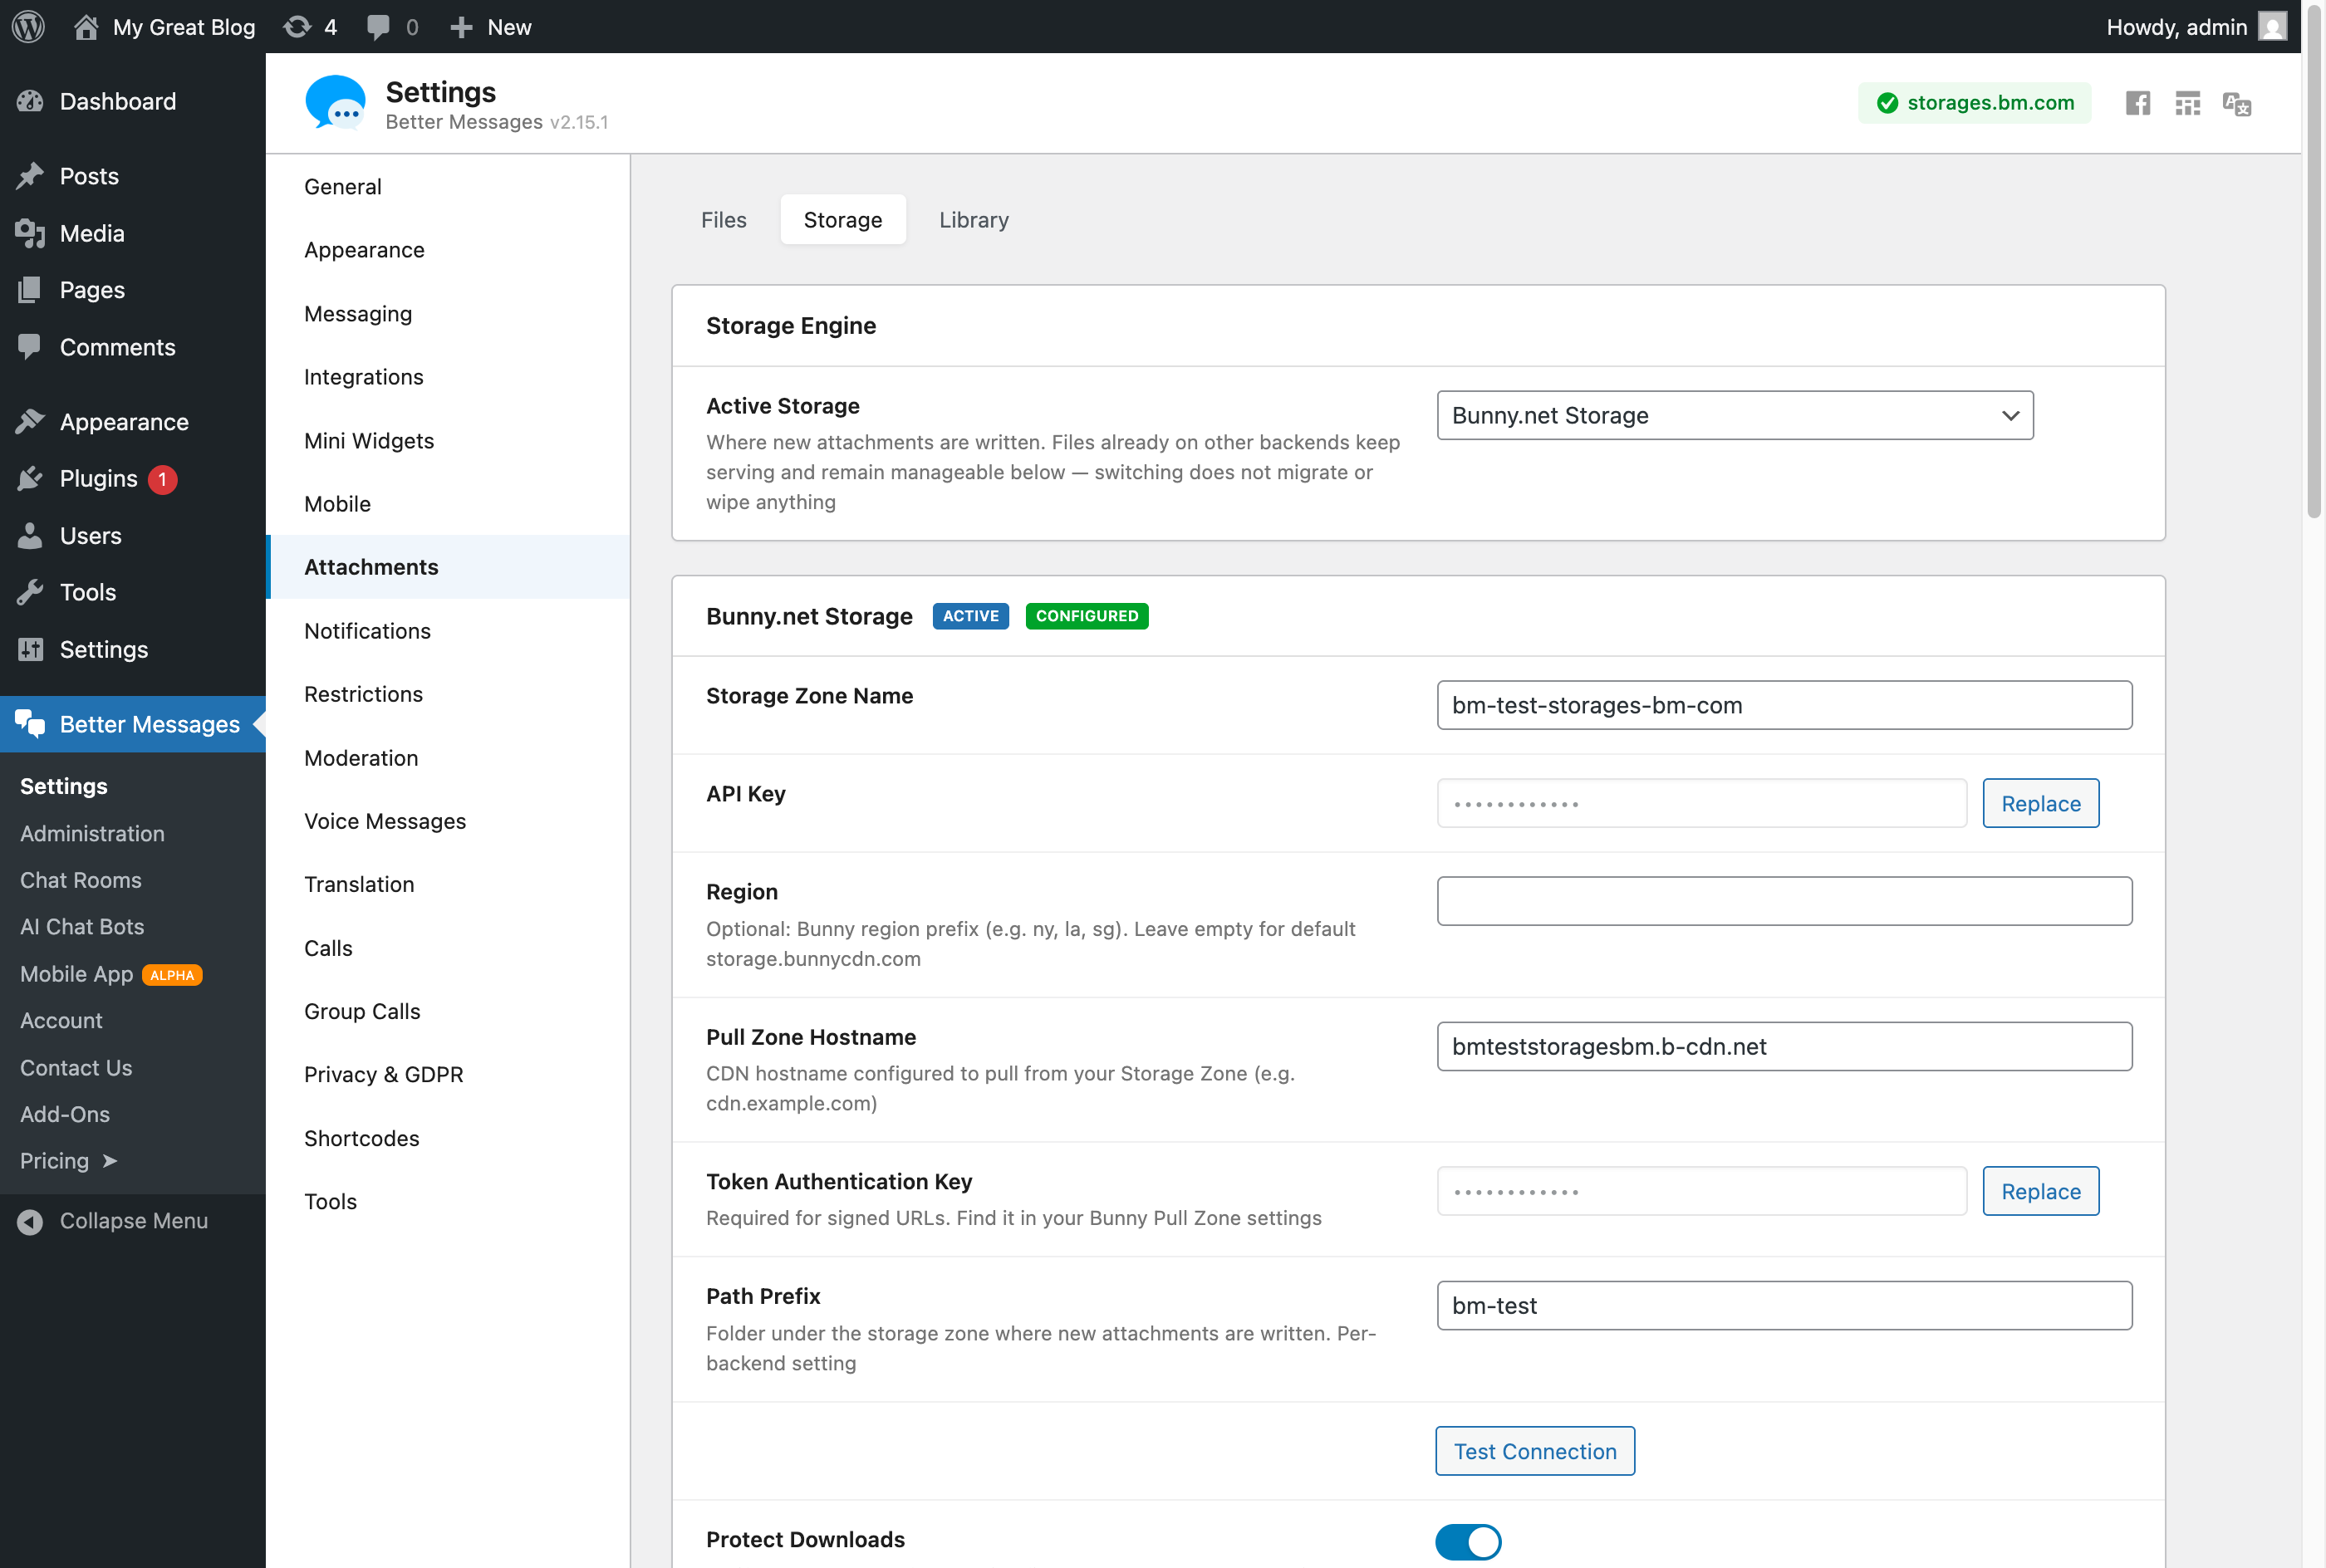Click the Path Prefix field

(x=1784, y=1305)
